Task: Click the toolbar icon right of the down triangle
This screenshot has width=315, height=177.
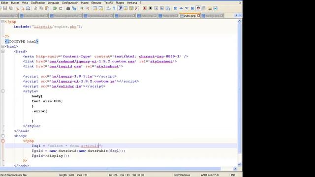Action: click(192, 8)
